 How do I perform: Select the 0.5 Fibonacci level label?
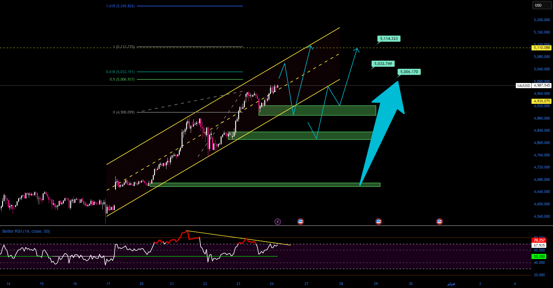pos(122,79)
